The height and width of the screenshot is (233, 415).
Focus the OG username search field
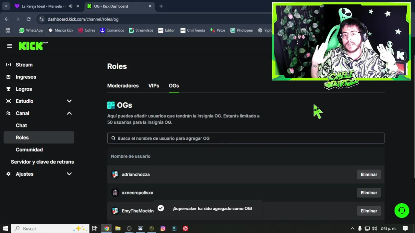click(246, 138)
